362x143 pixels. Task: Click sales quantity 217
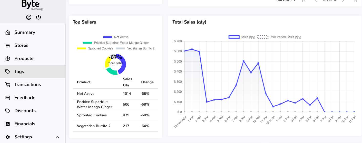[x=126, y=126]
